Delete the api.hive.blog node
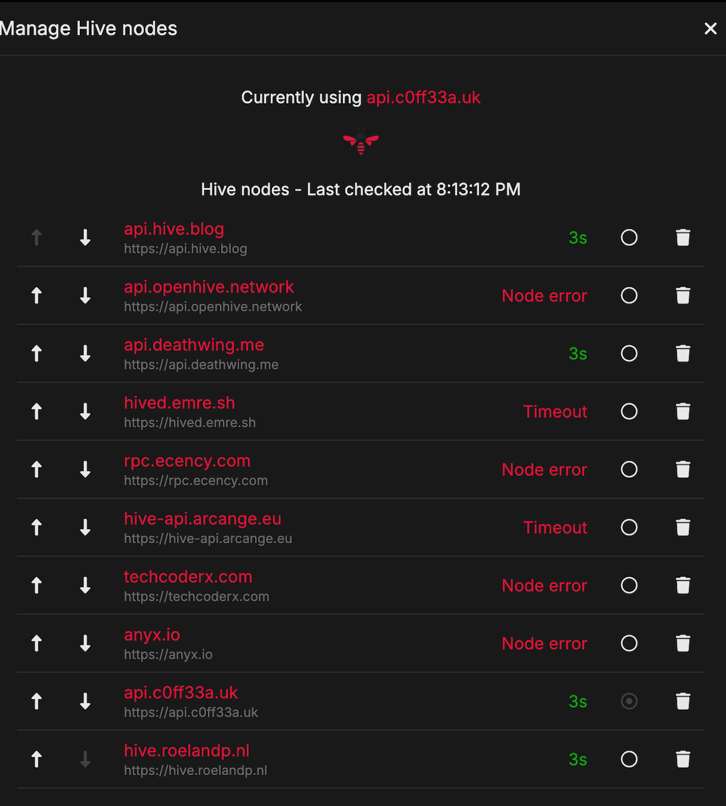Image resolution: width=726 pixels, height=806 pixels. 683,238
